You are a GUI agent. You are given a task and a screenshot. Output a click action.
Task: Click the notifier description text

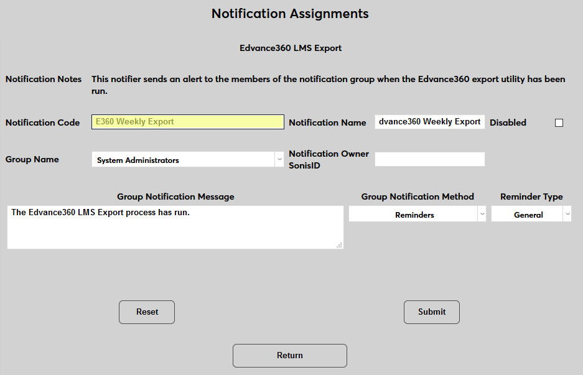329,85
